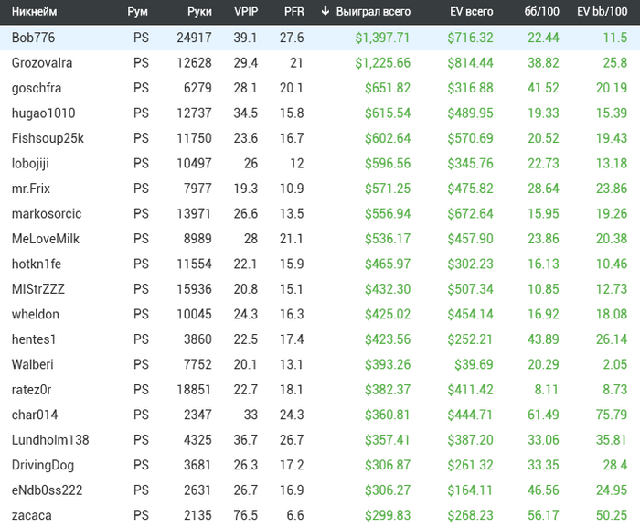The height and width of the screenshot is (528, 640).
Task: Select player MeLoveMilk
Action: coord(46,239)
